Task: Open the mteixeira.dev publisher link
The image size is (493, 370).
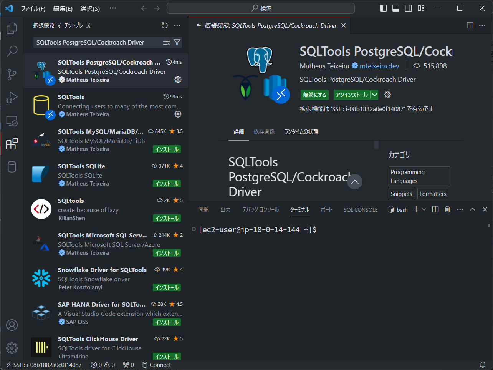Action: coord(379,66)
